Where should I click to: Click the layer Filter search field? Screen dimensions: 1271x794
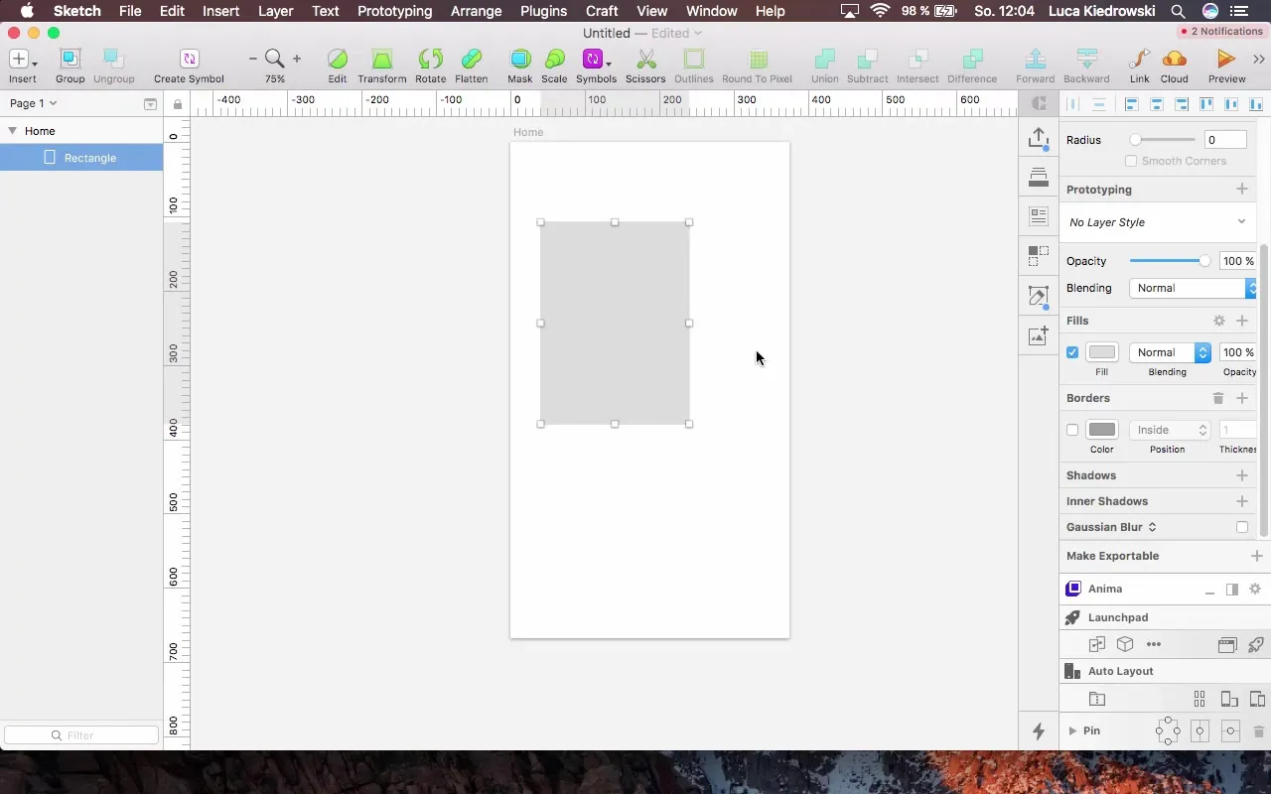(81, 735)
